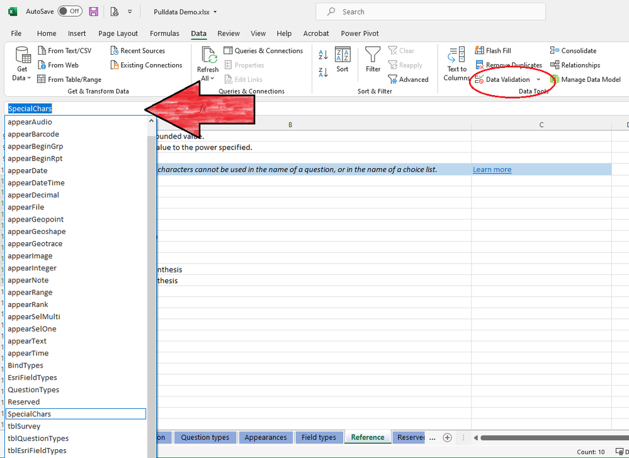Click From Text/CSV icon
This screenshot has width=629, height=458.
[x=42, y=50]
